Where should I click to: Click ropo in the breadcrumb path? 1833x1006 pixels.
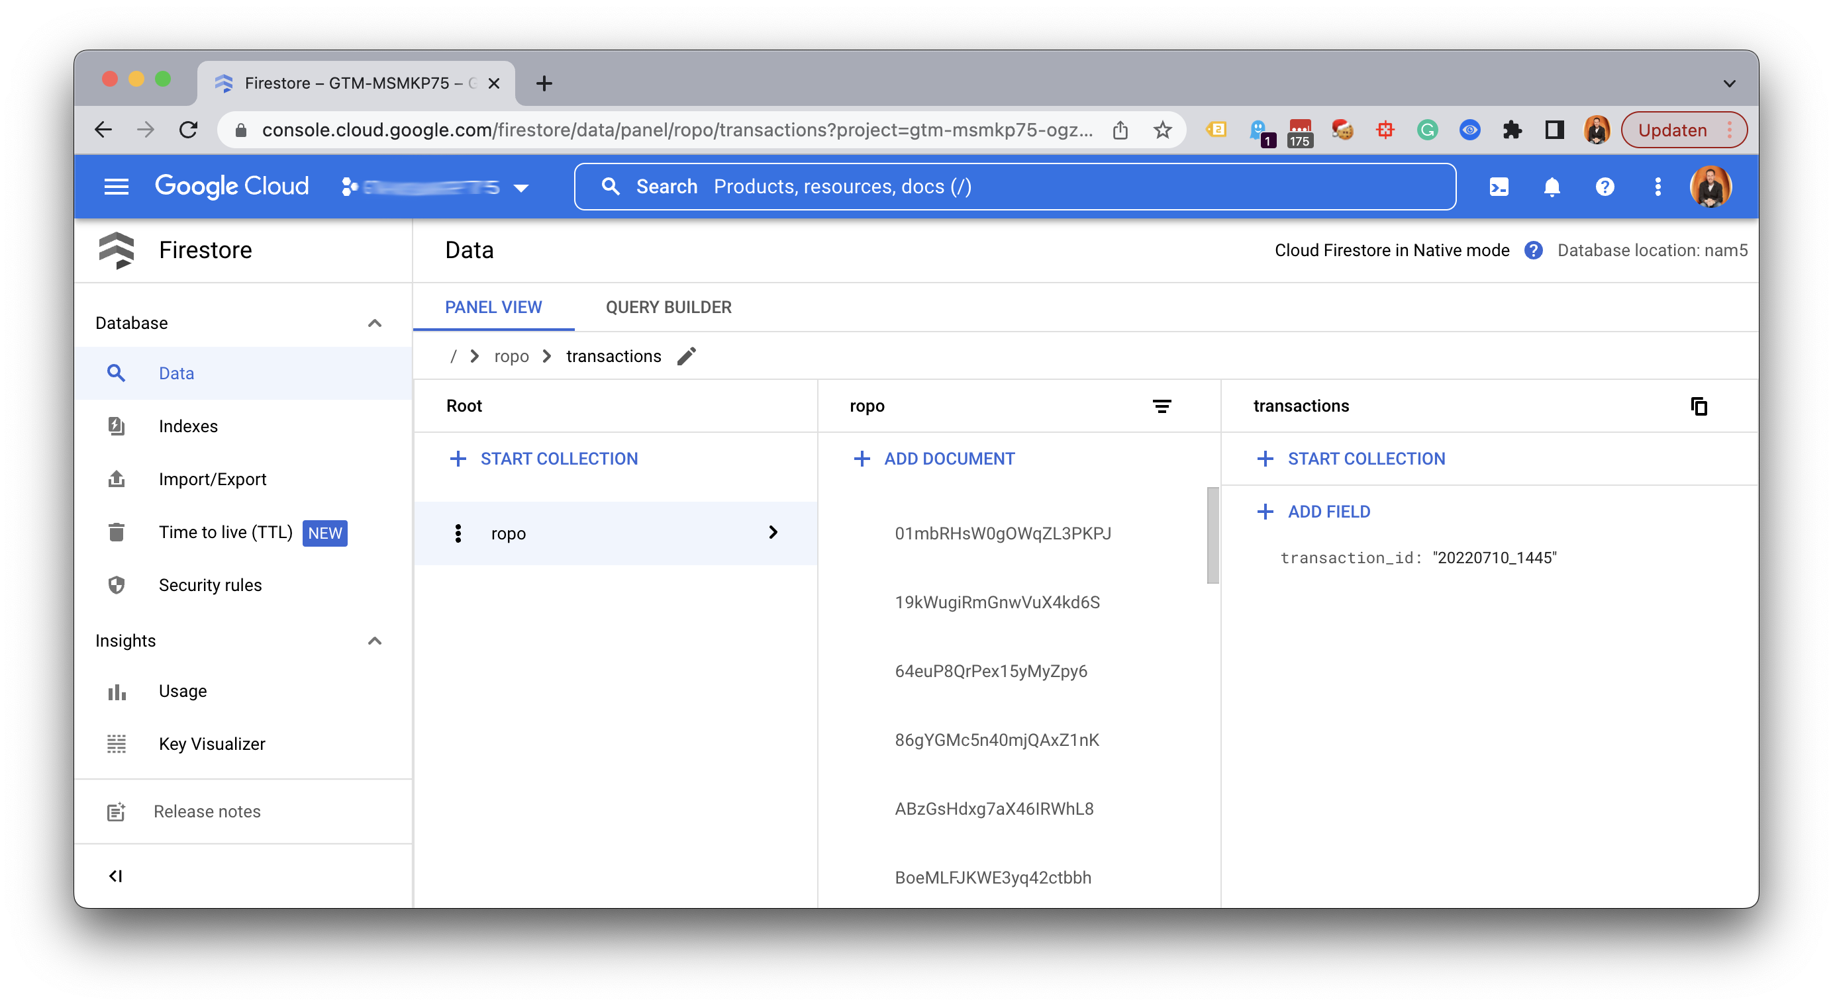click(511, 356)
